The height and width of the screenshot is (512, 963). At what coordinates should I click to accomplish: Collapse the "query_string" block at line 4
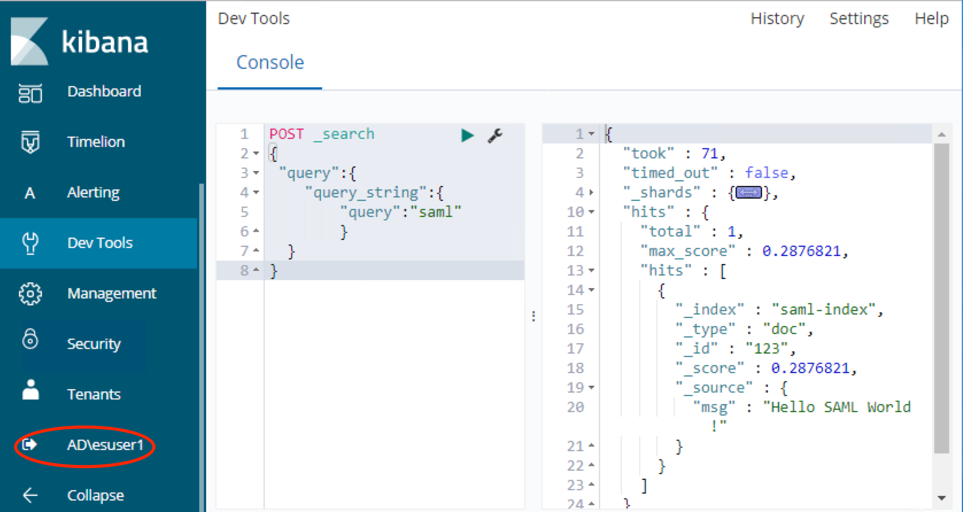point(256,193)
